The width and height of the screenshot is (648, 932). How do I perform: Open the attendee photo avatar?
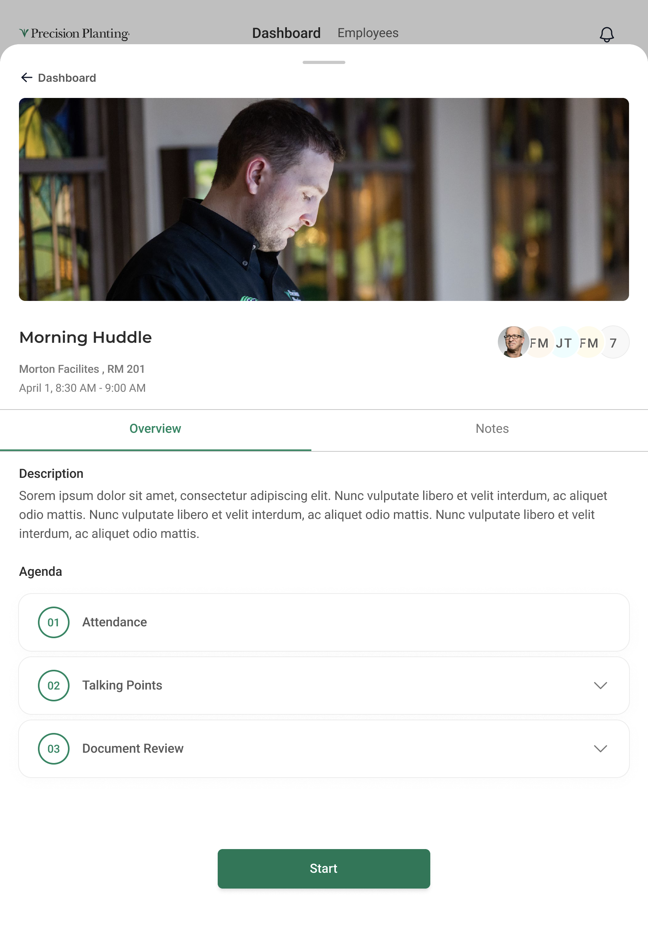point(513,342)
